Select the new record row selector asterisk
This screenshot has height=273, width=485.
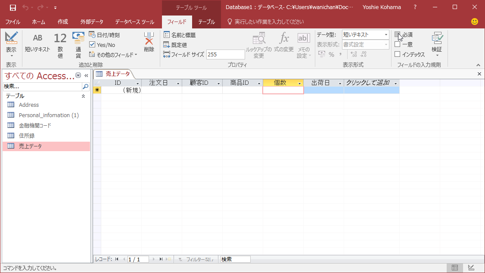coord(97,90)
